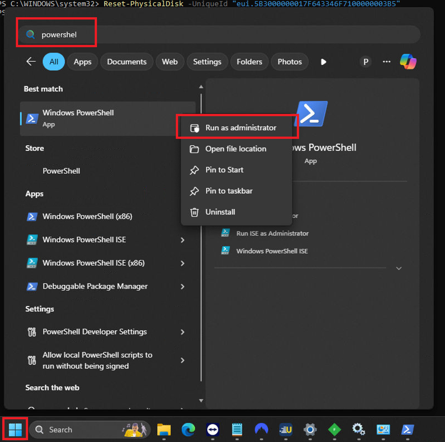Screen dimensions: 445x442
Task: Open the Settings gear taskbar icon
Action: tap(310, 429)
